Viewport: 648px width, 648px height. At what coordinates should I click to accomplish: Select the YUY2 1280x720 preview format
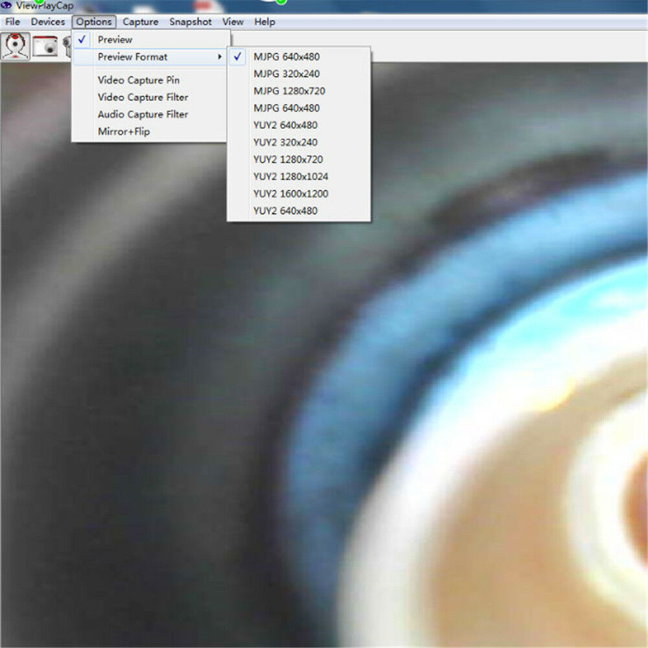(x=299, y=159)
